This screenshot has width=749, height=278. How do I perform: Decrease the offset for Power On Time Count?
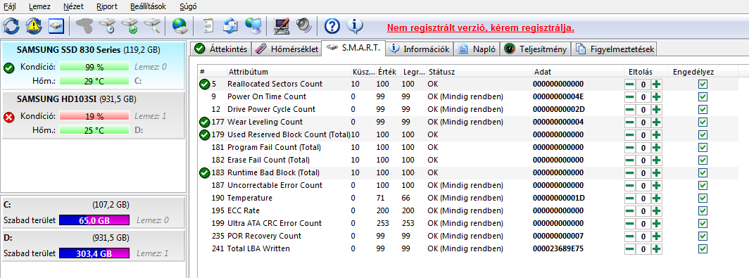click(x=630, y=97)
